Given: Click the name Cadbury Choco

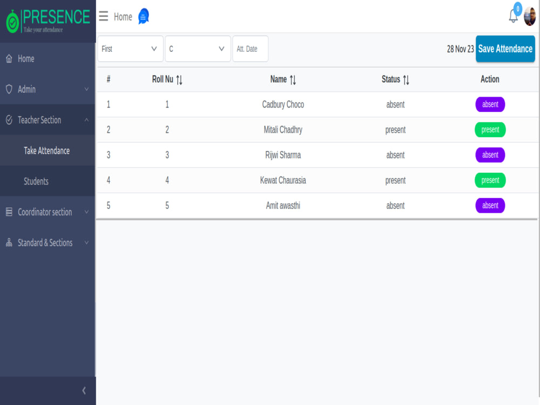Looking at the screenshot, I should tap(283, 104).
